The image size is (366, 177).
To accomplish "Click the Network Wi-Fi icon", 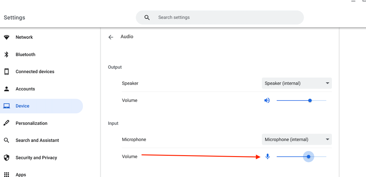I will pyautogui.click(x=7, y=37).
